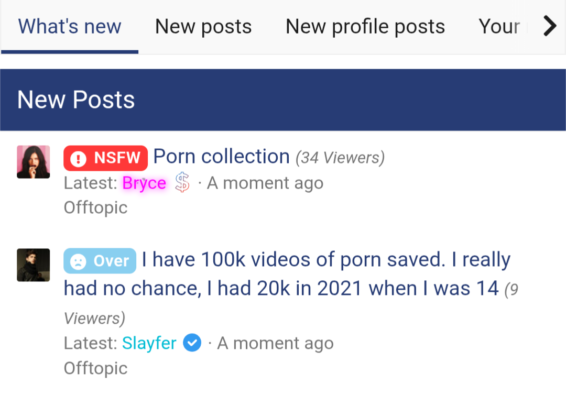Expand the hidden tabs using the chevron arrow
566x395 pixels.
(x=549, y=25)
